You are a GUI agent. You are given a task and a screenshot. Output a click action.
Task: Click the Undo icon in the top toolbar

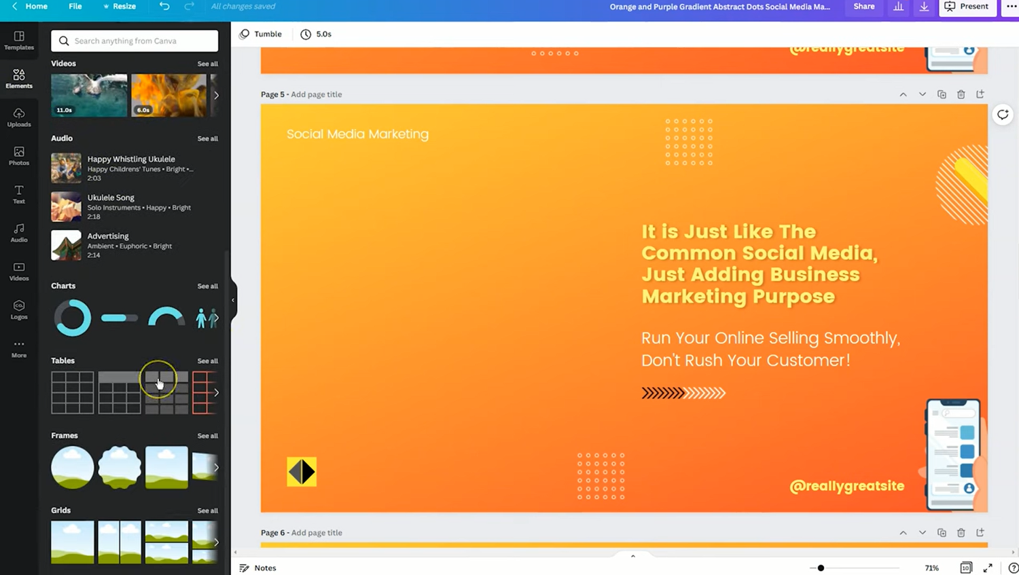coord(163,6)
